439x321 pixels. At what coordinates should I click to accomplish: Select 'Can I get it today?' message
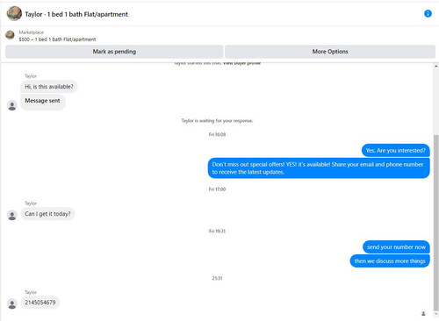coord(47,214)
